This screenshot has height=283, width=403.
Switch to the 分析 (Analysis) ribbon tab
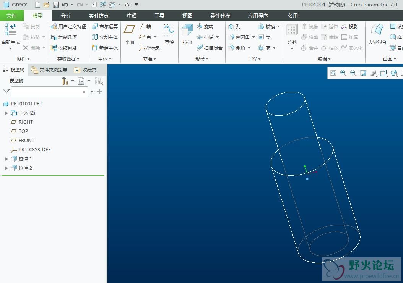(x=66, y=16)
